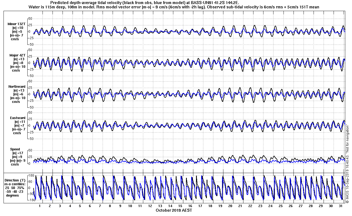Select the 'Major 42T' panel label

(x=18, y=55)
